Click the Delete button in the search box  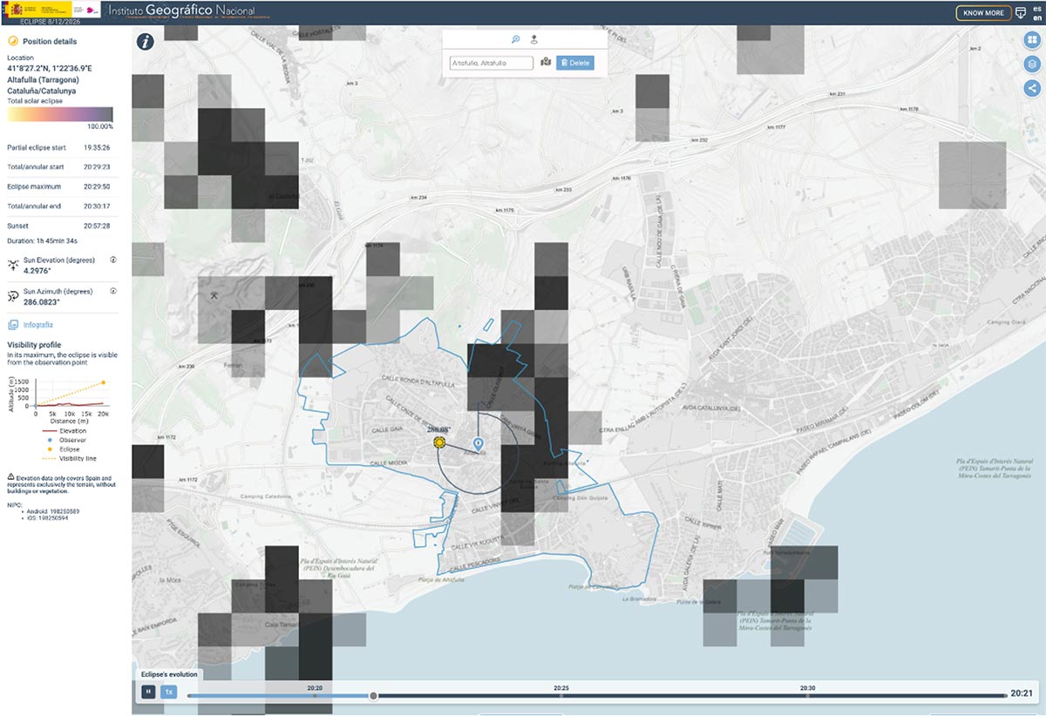(574, 63)
